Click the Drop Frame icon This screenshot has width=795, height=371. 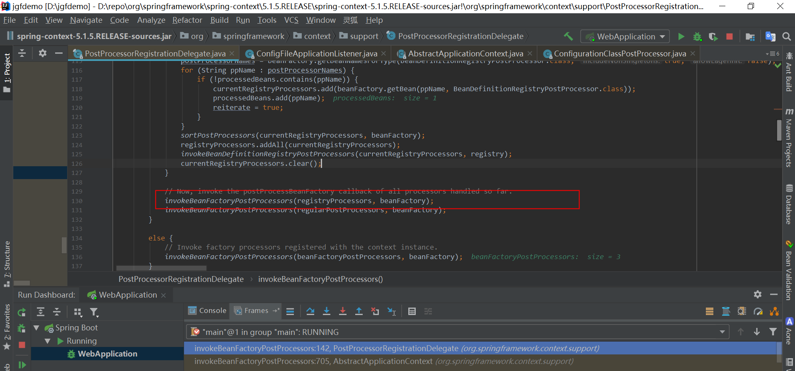tap(375, 311)
